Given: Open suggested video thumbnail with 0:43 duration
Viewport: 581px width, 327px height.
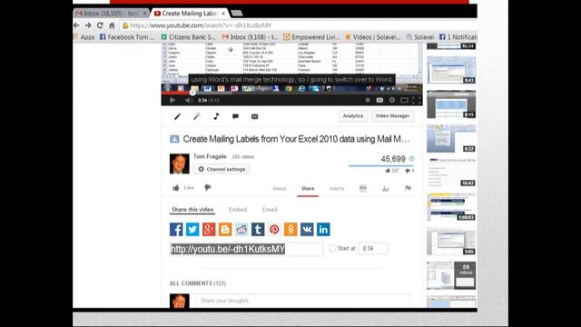Looking at the screenshot, I should pos(451,70).
